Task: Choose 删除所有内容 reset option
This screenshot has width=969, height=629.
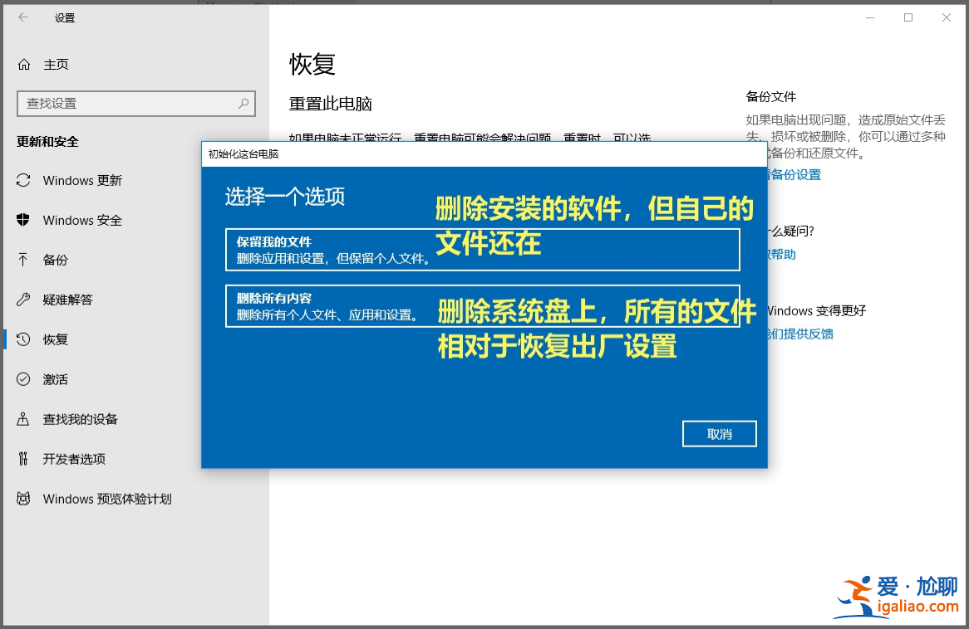Action: tap(482, 306)
